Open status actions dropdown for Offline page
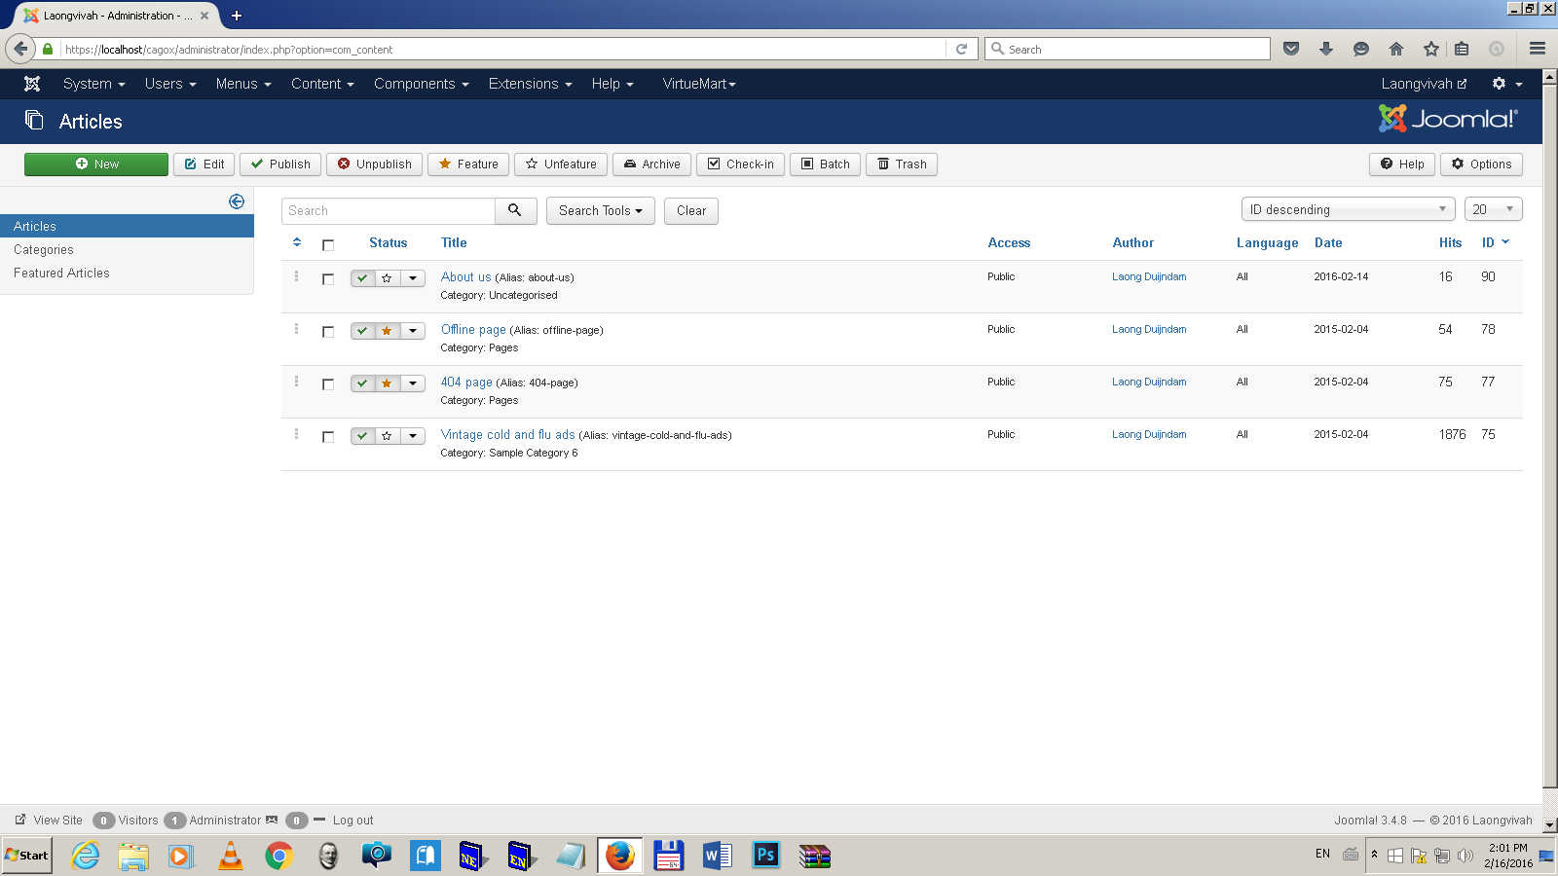 (413, 331)
